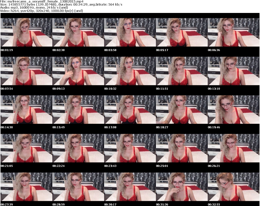Pick the video frame at 00:21:05
The height and width of the screenshot is (206, 260).
tap(26, 148)
